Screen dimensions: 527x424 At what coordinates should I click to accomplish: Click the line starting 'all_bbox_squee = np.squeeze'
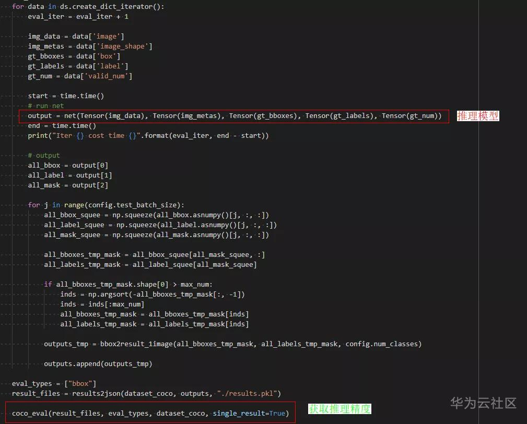tap(156, 215)
